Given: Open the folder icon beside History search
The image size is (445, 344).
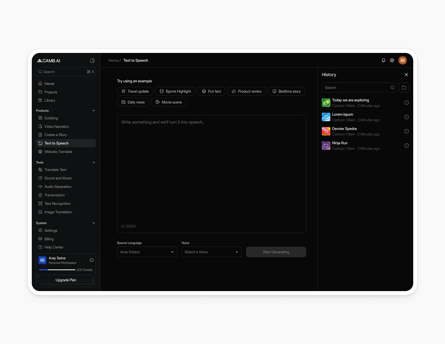Looking at the screenshot, I should tap(404, 87).
